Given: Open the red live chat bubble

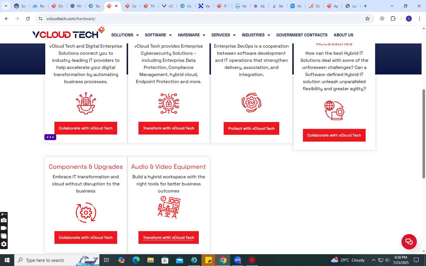Looking at the screenshot, I should click(x=409, y=241).
